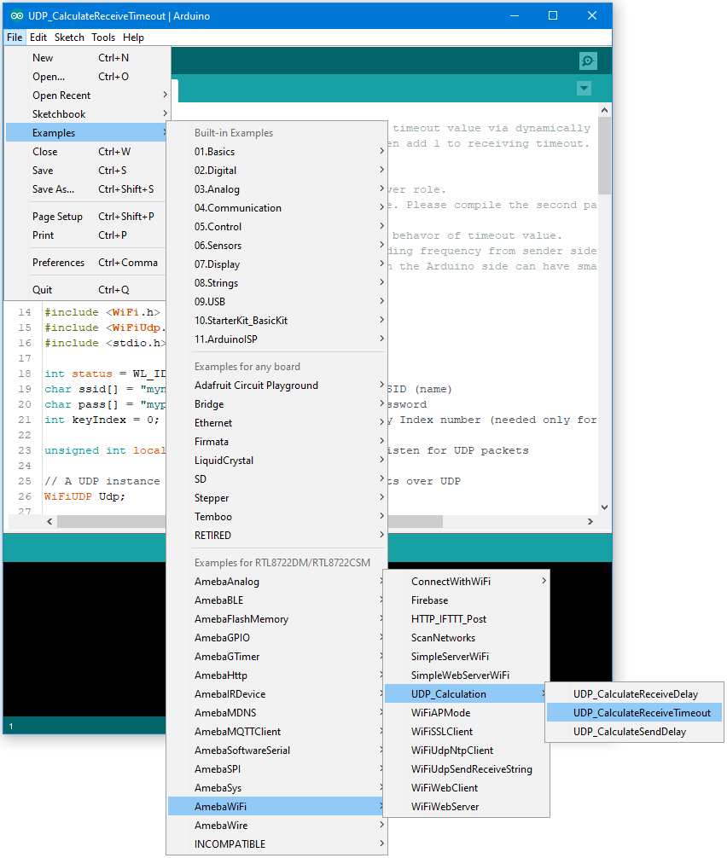The image size is (727, 858).
Task: Select the UDP_Calculation submenu
Action: (x=467, y=694)
